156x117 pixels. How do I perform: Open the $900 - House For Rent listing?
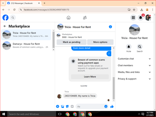[72, 37]
